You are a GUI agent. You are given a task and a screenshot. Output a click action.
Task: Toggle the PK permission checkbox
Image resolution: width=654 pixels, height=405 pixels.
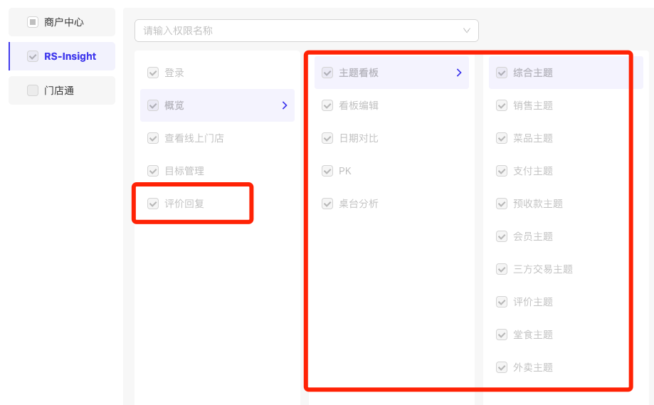point(327,171)
